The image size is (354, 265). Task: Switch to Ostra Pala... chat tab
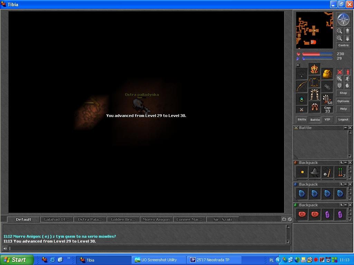tap(90, 219)
